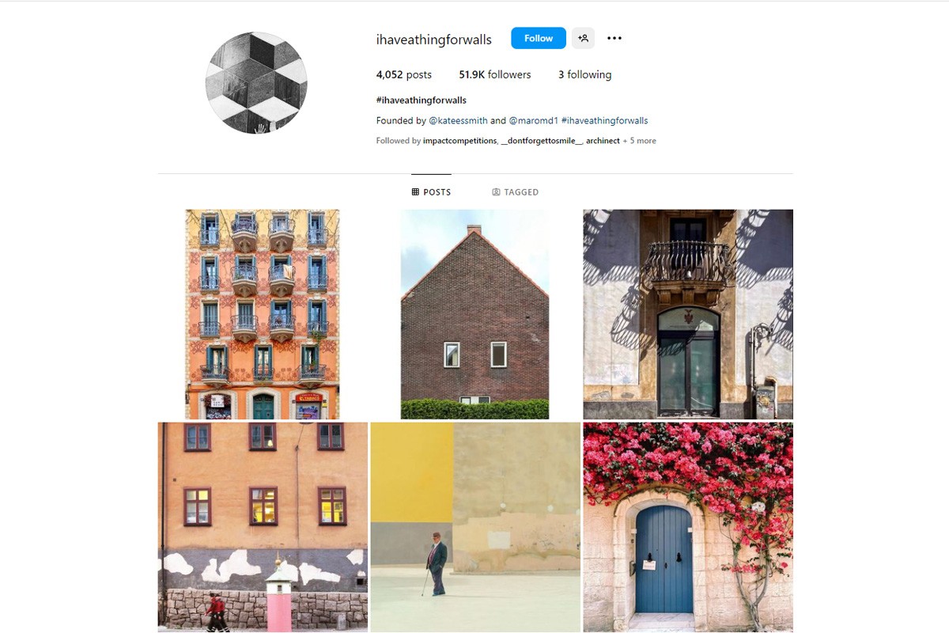Open orange balcony building post
The height and width of the screenshot is (633, 949).
[263, 314]
